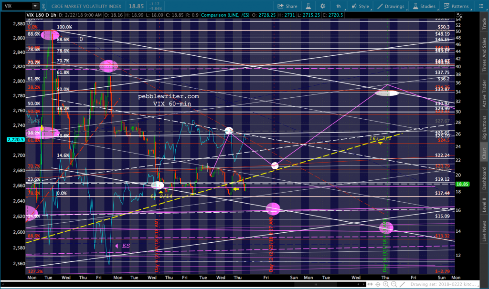Click the $22.24 price level label
Screen dimensions: 489x289
tap(442, 155)
